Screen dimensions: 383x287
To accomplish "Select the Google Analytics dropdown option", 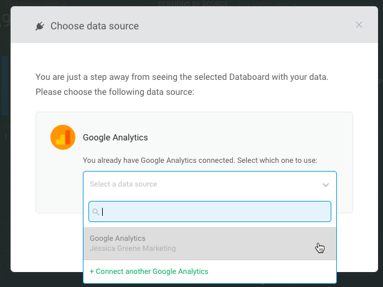I will point(118,238).
